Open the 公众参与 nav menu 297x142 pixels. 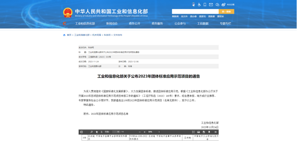click(180, 24)
